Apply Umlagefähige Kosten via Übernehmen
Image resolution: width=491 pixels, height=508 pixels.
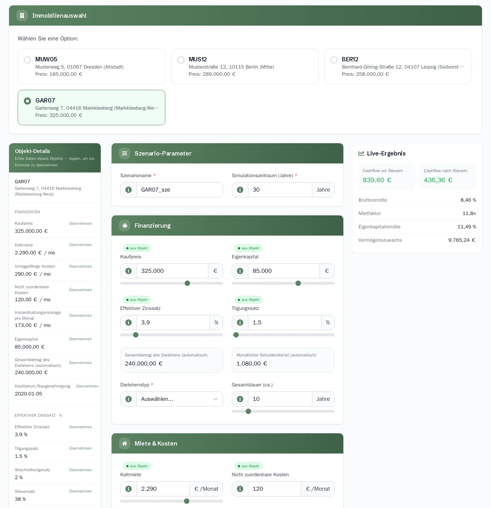tap(81, 266)
